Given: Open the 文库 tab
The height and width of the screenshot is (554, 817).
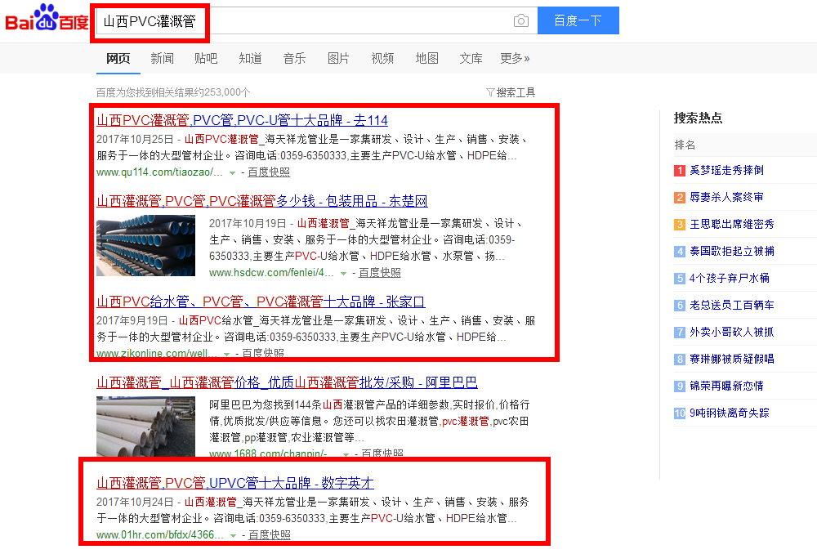Looking at the screenshot, I should click(x=471, y=58).
